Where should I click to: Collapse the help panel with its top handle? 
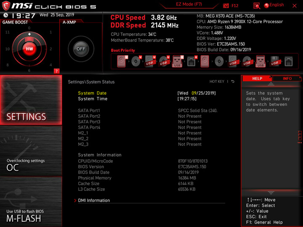click(271, 84)
